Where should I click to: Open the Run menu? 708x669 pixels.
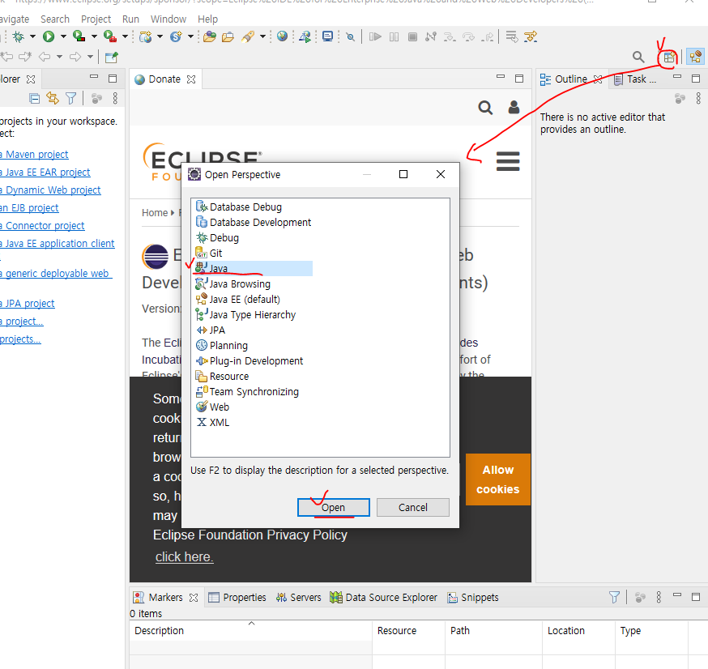[x=130, y=19]
